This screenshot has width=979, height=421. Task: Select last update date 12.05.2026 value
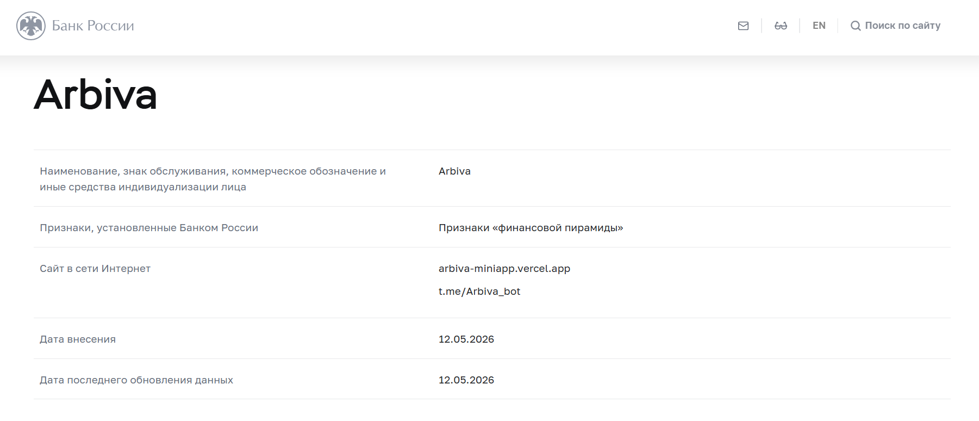click(466, 380)
